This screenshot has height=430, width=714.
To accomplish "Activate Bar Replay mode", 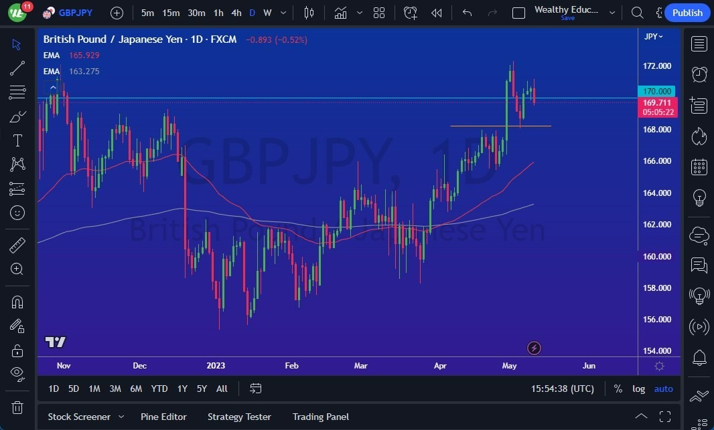I will point(436,12).
